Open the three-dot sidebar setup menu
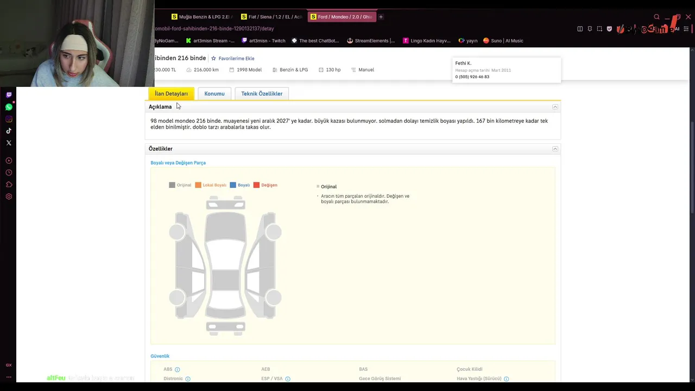Viewport: 695px width, 391px height. 9,377
